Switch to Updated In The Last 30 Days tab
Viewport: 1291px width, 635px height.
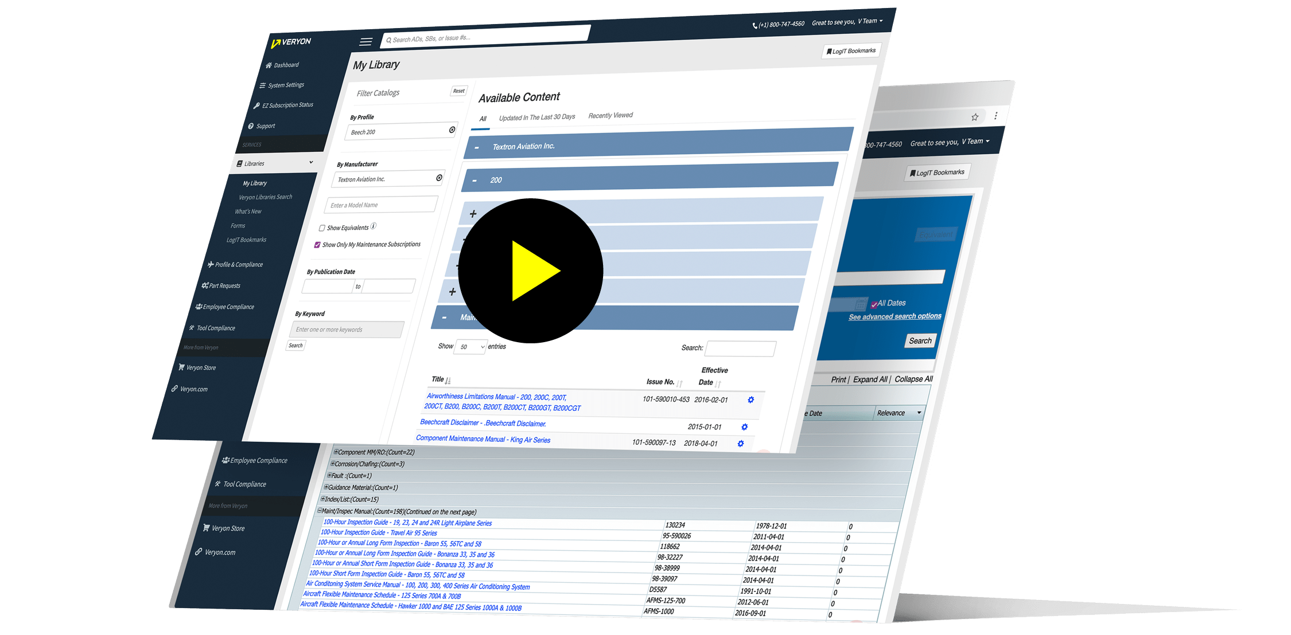(x=537, y=117)
